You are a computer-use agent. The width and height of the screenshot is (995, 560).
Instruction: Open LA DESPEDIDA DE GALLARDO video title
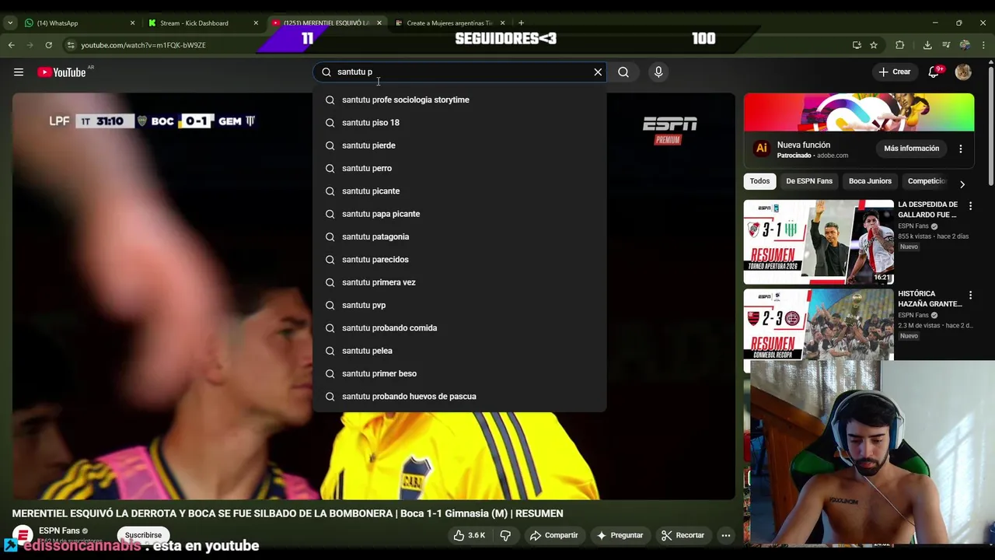(x=928, y=209)
